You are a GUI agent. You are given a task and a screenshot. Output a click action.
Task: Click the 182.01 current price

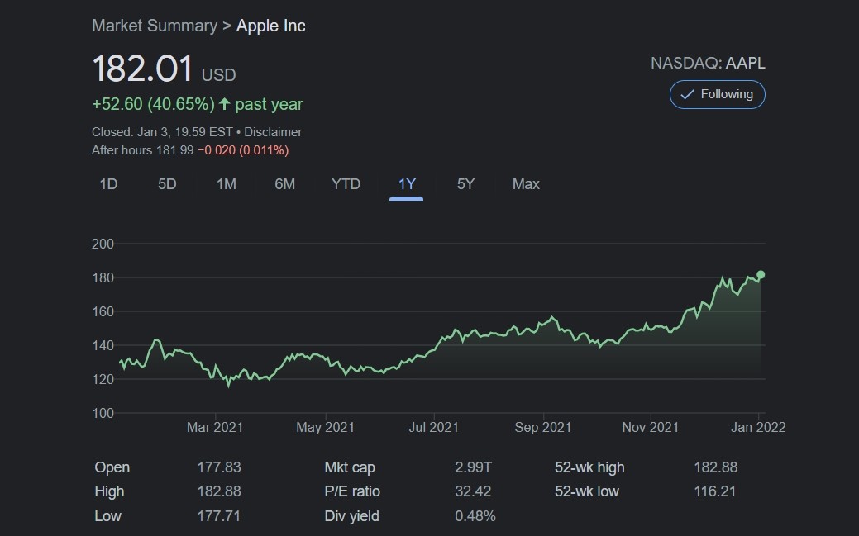coord(142,69)
